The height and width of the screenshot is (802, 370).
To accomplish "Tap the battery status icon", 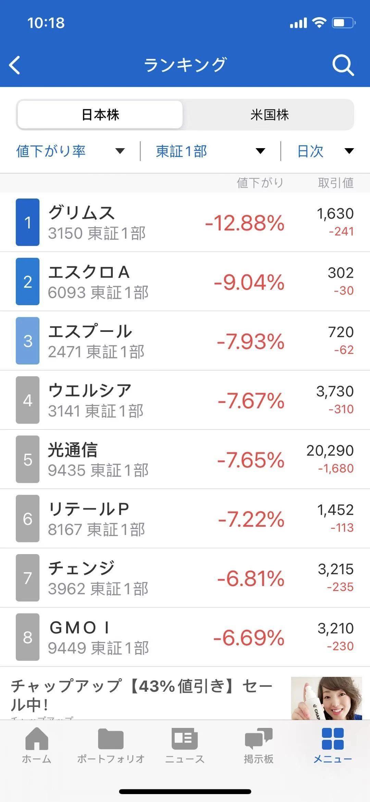I will click(x=344, y=23).
